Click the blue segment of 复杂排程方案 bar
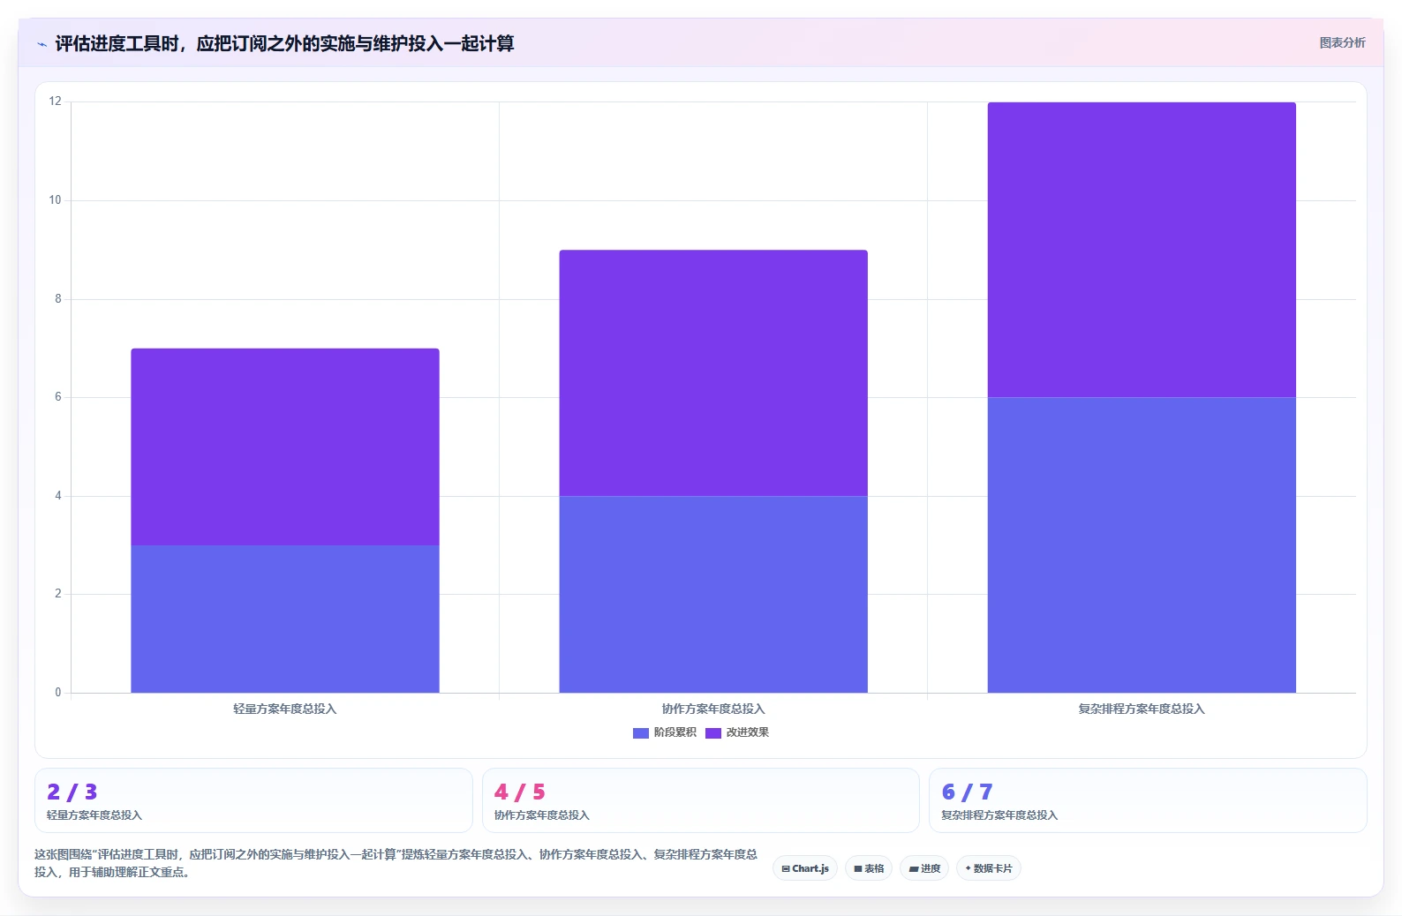The image size is (1402, 916). pos(1142,545)
